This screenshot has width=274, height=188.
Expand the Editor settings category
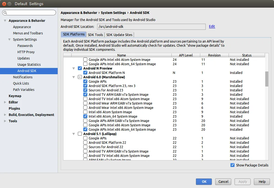point(5,102)
